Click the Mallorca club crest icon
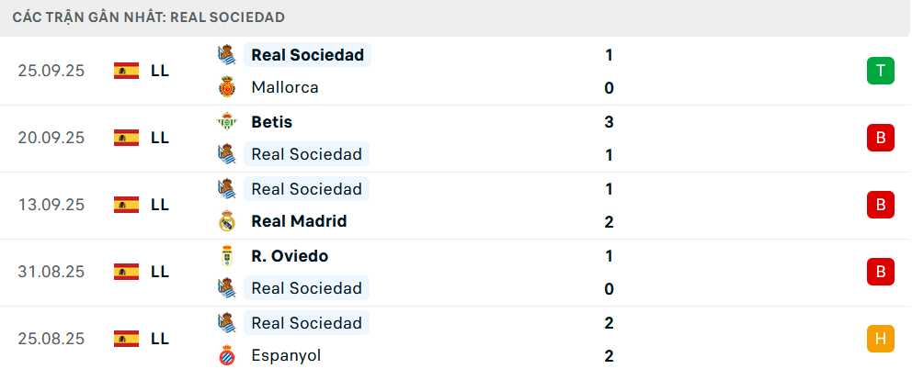Image resolution: width=912 pixels, height=369 pixels. 226,87
